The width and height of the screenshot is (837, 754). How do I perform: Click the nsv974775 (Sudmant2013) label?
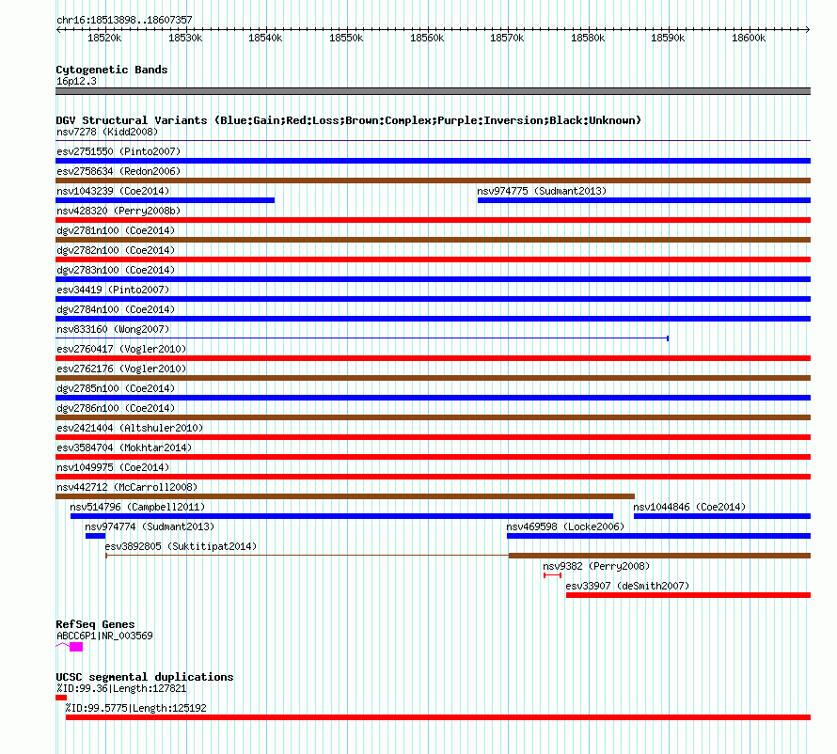[x=542, y=191]
